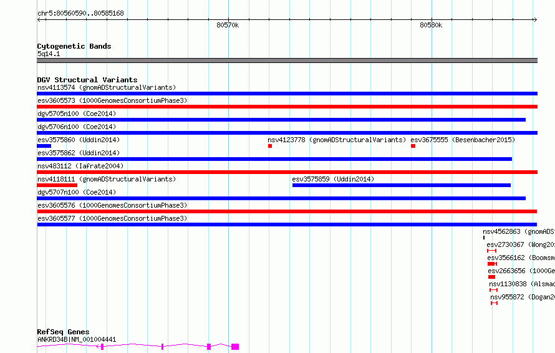Click the small red marker under esv3675555
Screen dimensions: 555x353
click(x=413, y=146)
